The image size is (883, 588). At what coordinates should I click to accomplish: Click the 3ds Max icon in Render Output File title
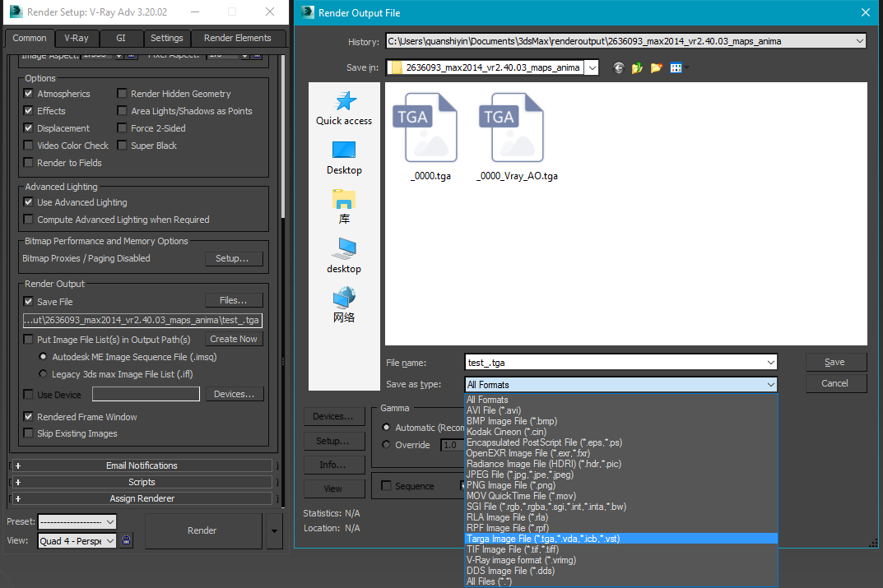[x=308, y=12]
